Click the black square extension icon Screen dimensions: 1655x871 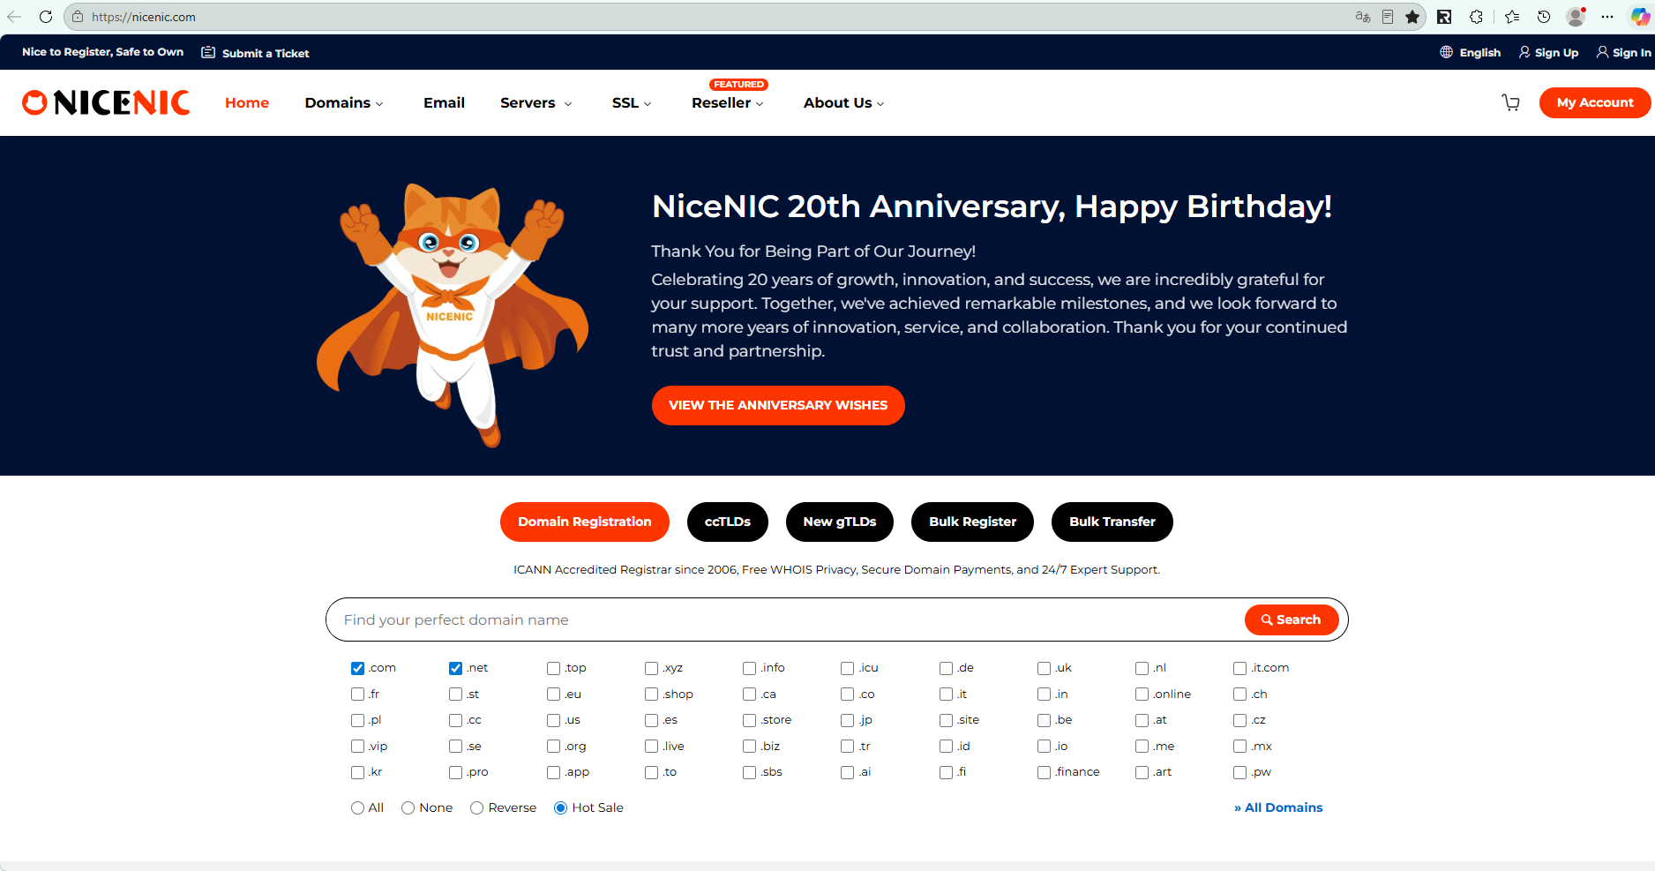tap(1444, 17)
